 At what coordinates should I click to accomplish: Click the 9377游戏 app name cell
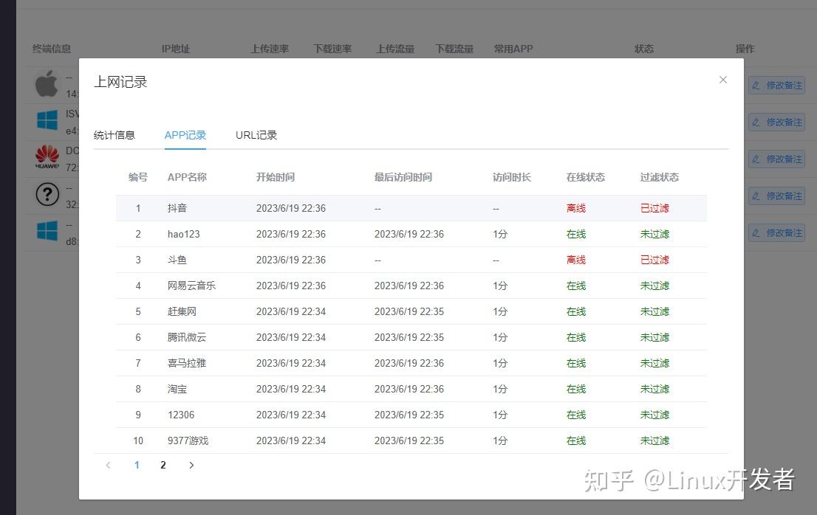click(x=188, y=440)
